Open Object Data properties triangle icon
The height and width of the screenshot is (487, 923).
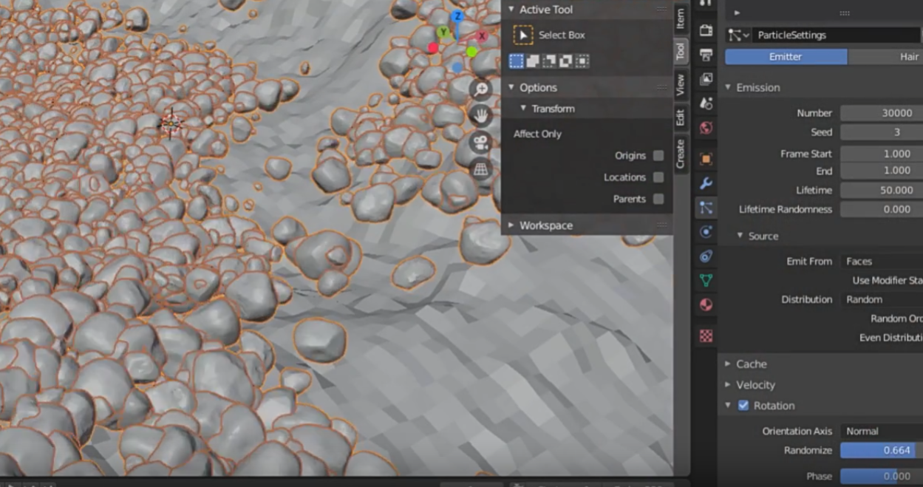point(706,280)
